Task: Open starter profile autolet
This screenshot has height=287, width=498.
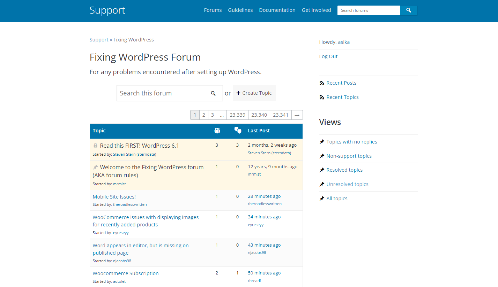Action: [x=119, y=281]
